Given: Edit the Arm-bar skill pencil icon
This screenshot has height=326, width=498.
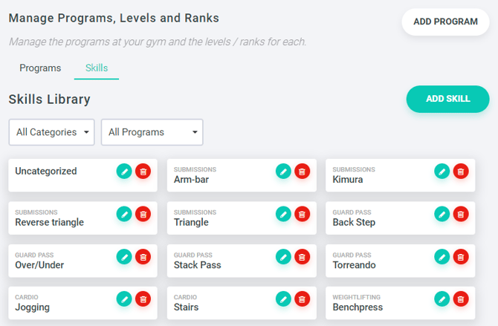Looking at the screenshot, I should pyautogui.click(x=283, y=172).
